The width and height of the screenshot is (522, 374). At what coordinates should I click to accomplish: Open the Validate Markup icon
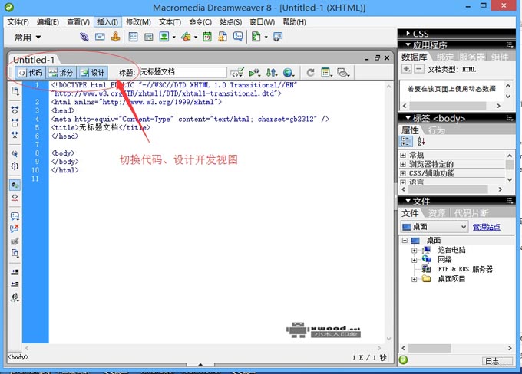pos(237,73)
